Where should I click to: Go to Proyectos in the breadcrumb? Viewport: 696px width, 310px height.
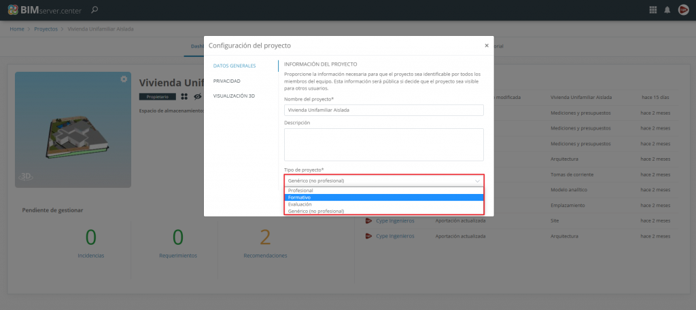pos(46,30)
